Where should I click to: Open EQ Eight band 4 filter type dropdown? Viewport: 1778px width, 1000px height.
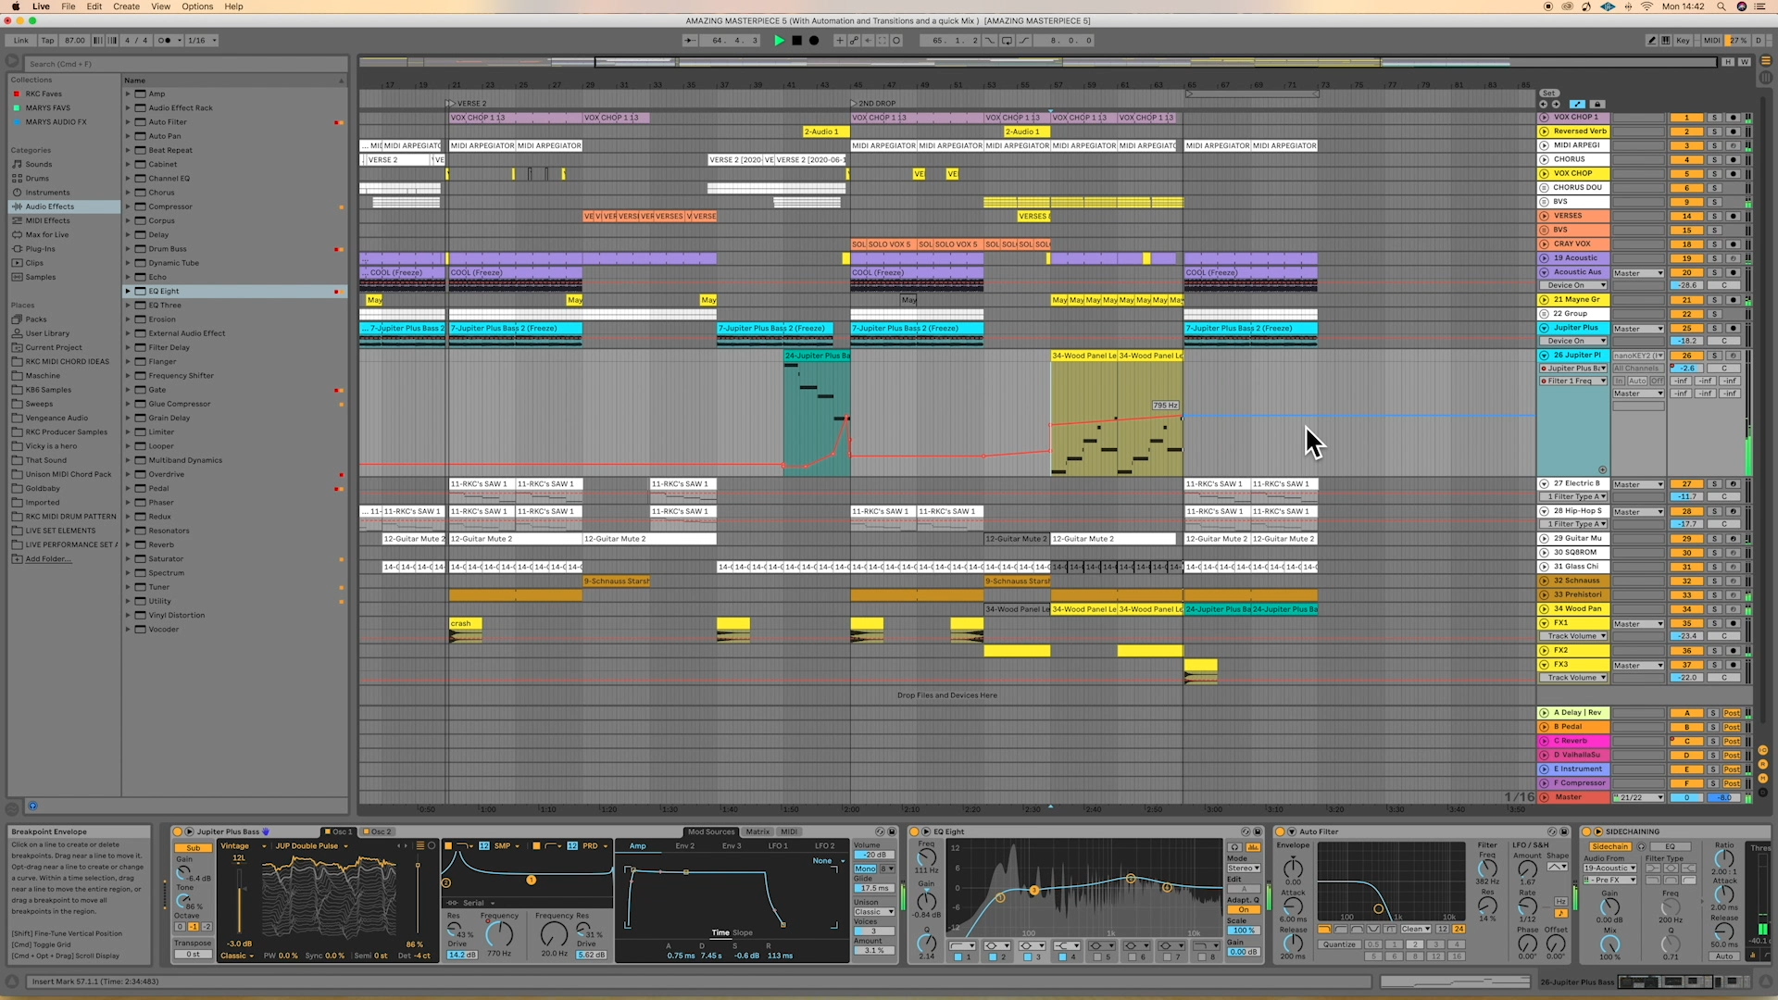tap(1066, 945)
